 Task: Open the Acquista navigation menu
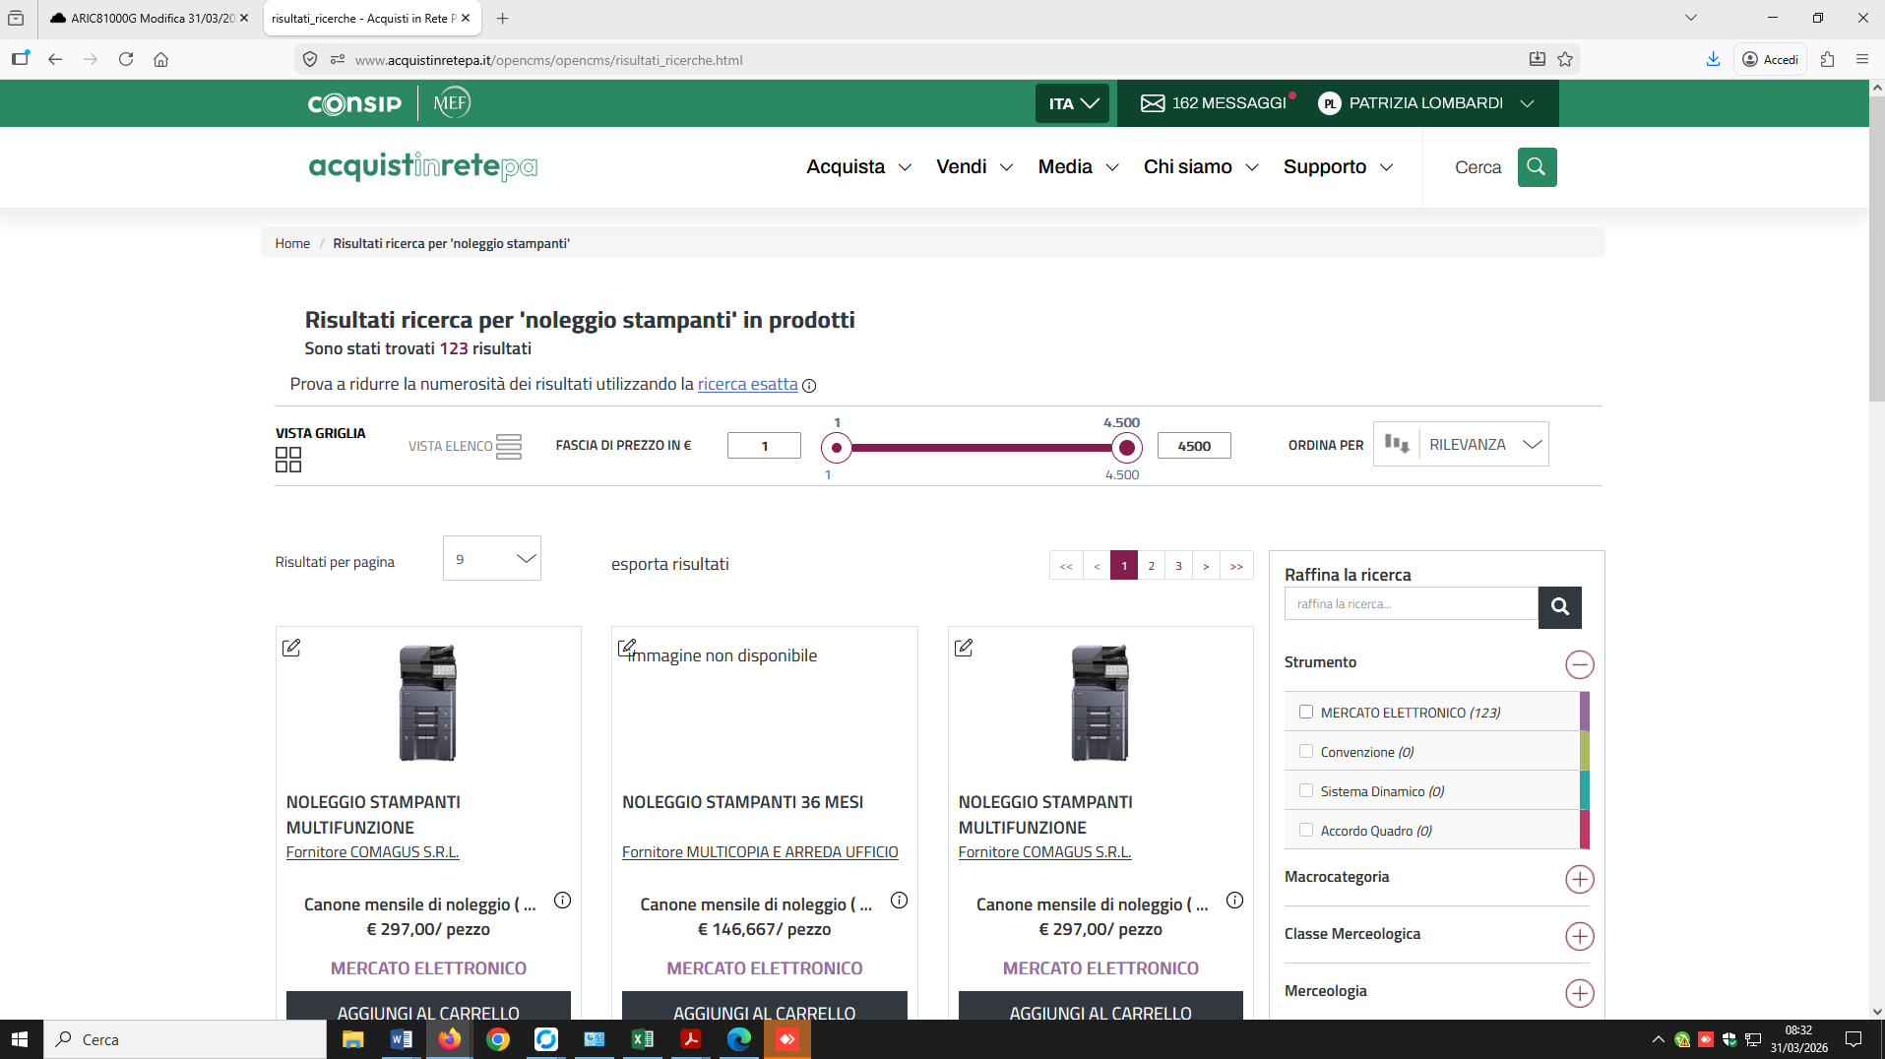(858, 167)
